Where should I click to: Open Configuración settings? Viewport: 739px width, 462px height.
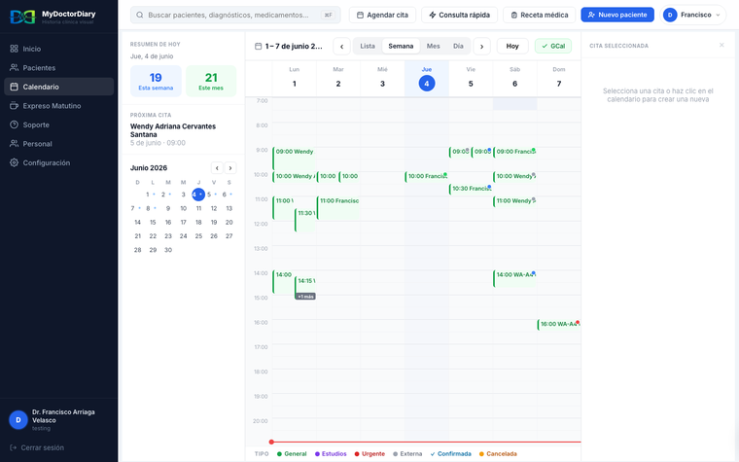coord(59,162)
